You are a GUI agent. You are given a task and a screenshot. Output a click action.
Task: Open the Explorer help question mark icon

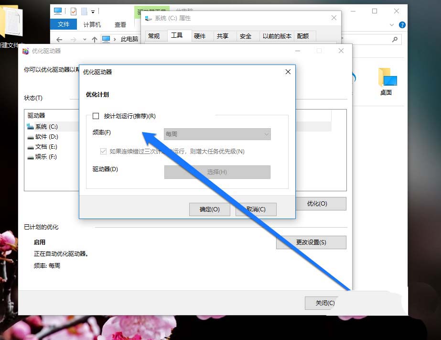402,24
